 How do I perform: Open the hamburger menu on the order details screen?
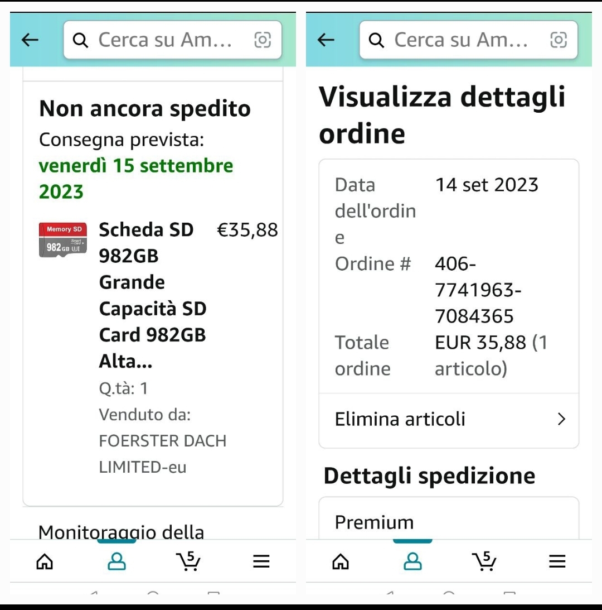click(557, 561)
